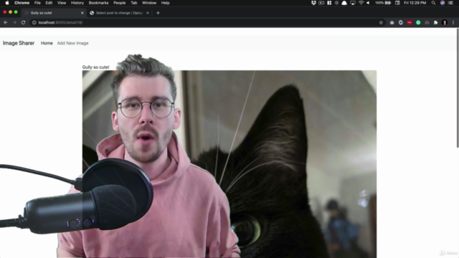Open the Add New Image link
Image resolution: width=459 pixels, height=258 pixels.
(72, 43)
